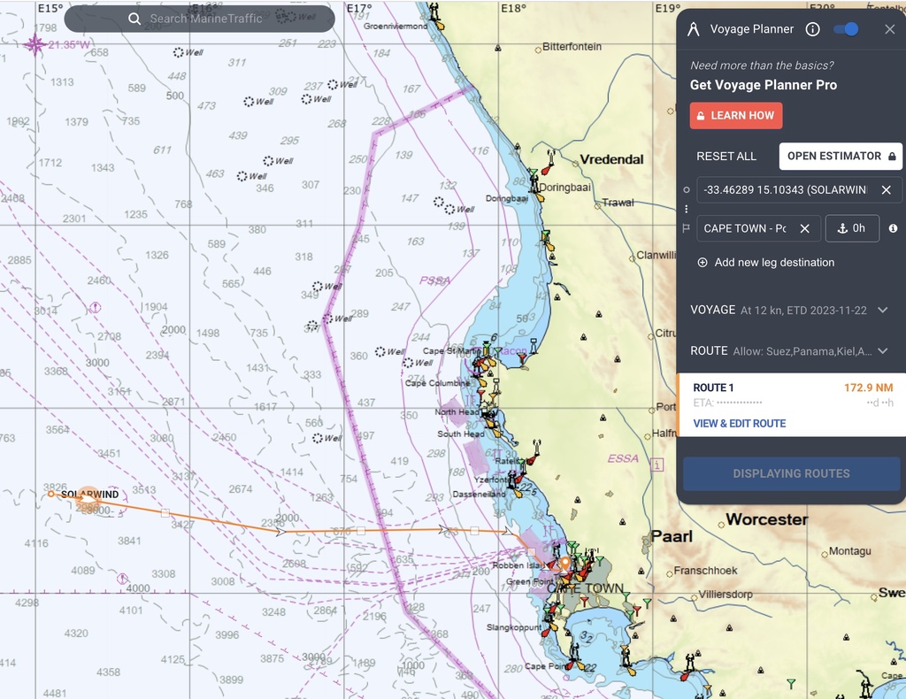Click the Paarl town label

(x=672, y=537)
